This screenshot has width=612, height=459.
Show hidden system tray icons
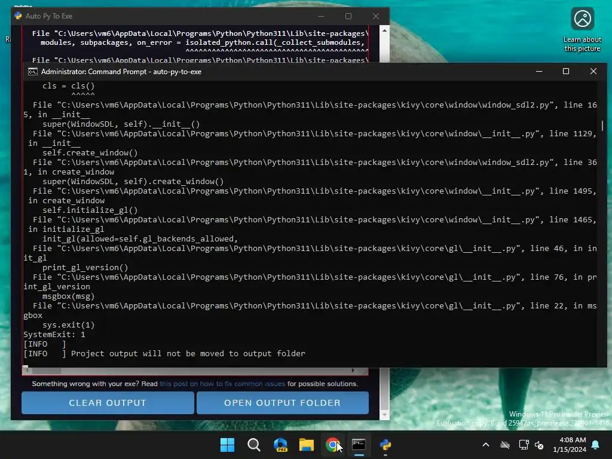pyautogui.click(x=486, y=445)
